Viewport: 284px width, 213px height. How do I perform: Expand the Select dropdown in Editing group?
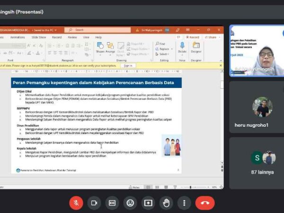click(164, 54)
